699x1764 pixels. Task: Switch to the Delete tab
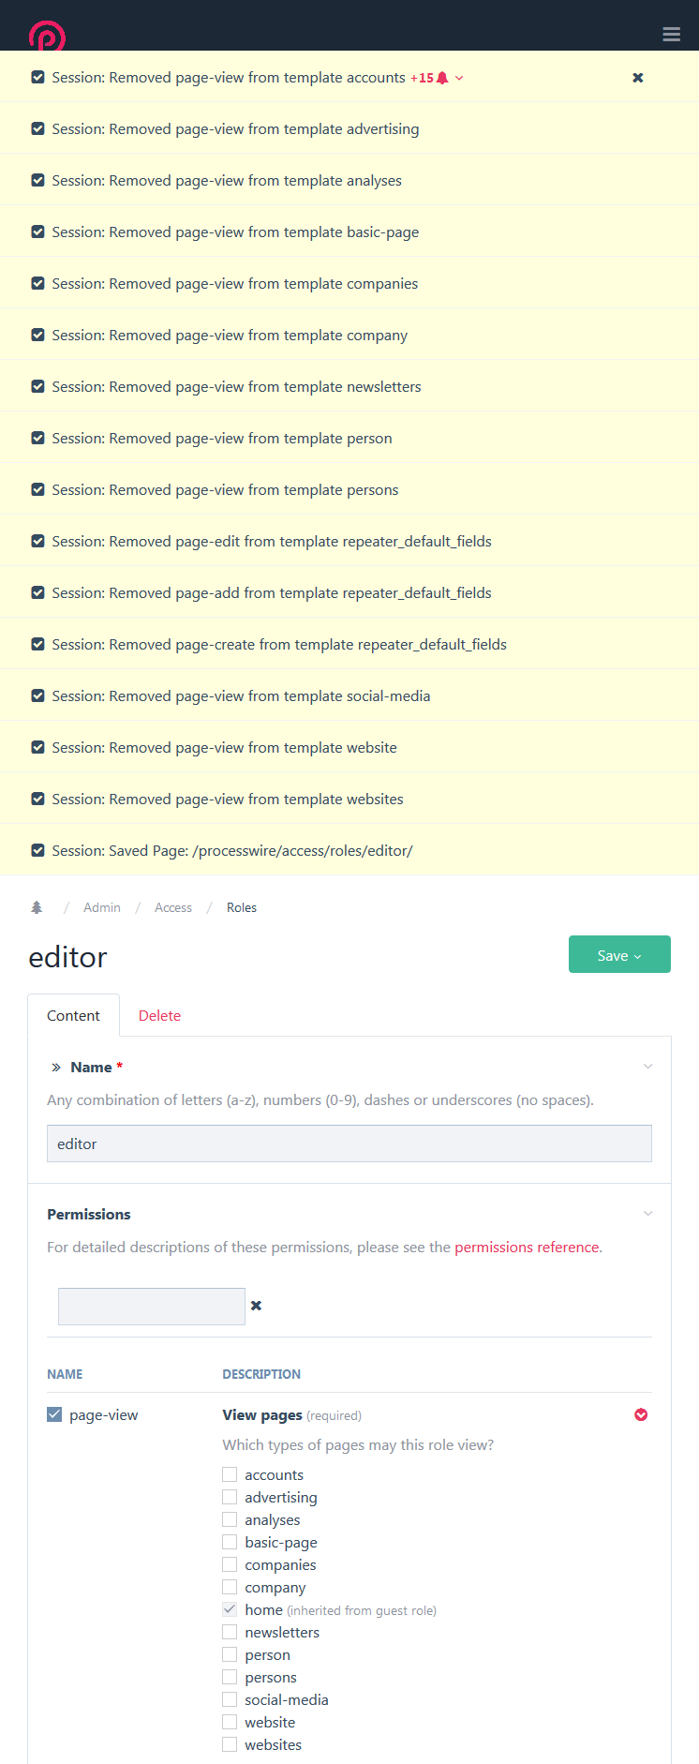point(159,1015)
